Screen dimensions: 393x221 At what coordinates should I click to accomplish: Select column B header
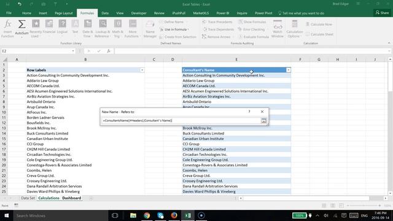coord(85,60)
